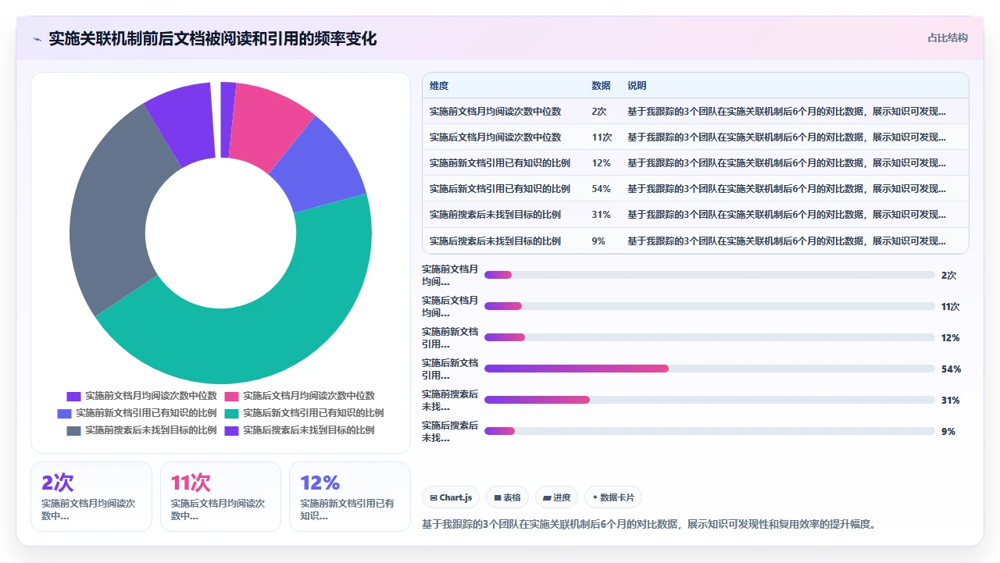Click the 12% table cell
The width and height of the screenshot is (1000, 563).
click(x=601, y=163)
